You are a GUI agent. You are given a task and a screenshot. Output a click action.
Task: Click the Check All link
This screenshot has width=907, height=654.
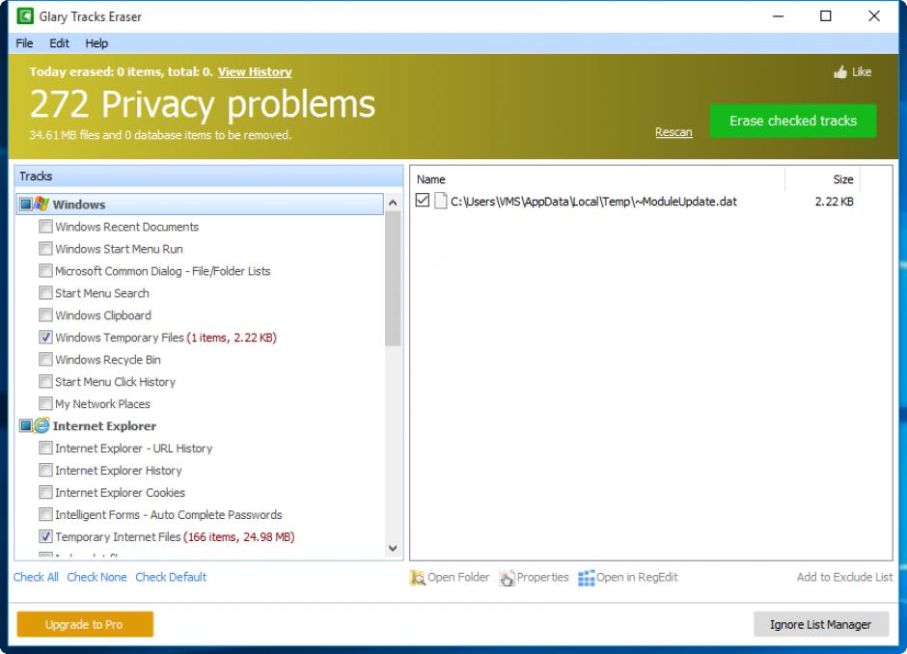(36, 577)
